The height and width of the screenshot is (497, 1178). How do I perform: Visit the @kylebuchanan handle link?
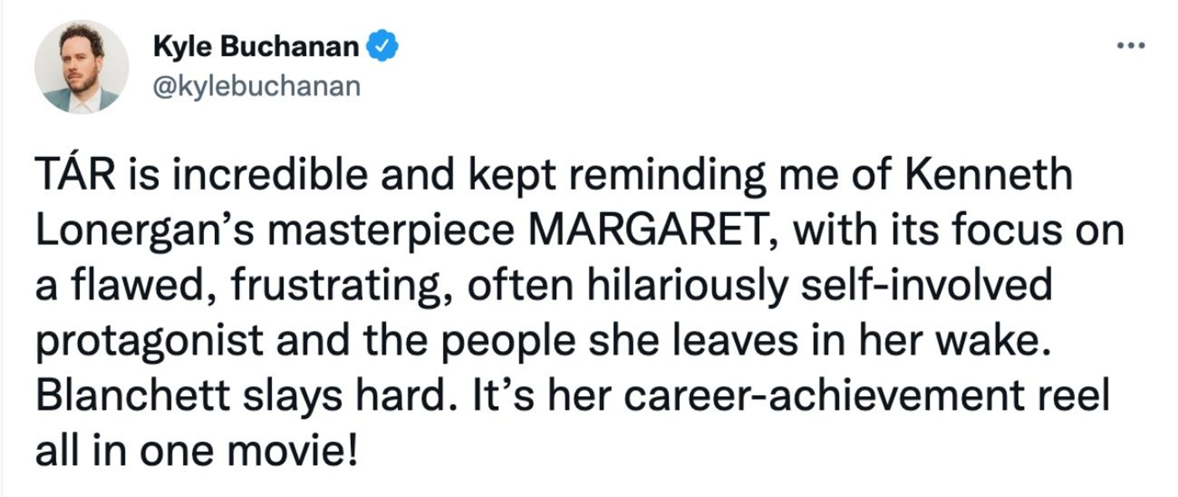coord(256,86)
